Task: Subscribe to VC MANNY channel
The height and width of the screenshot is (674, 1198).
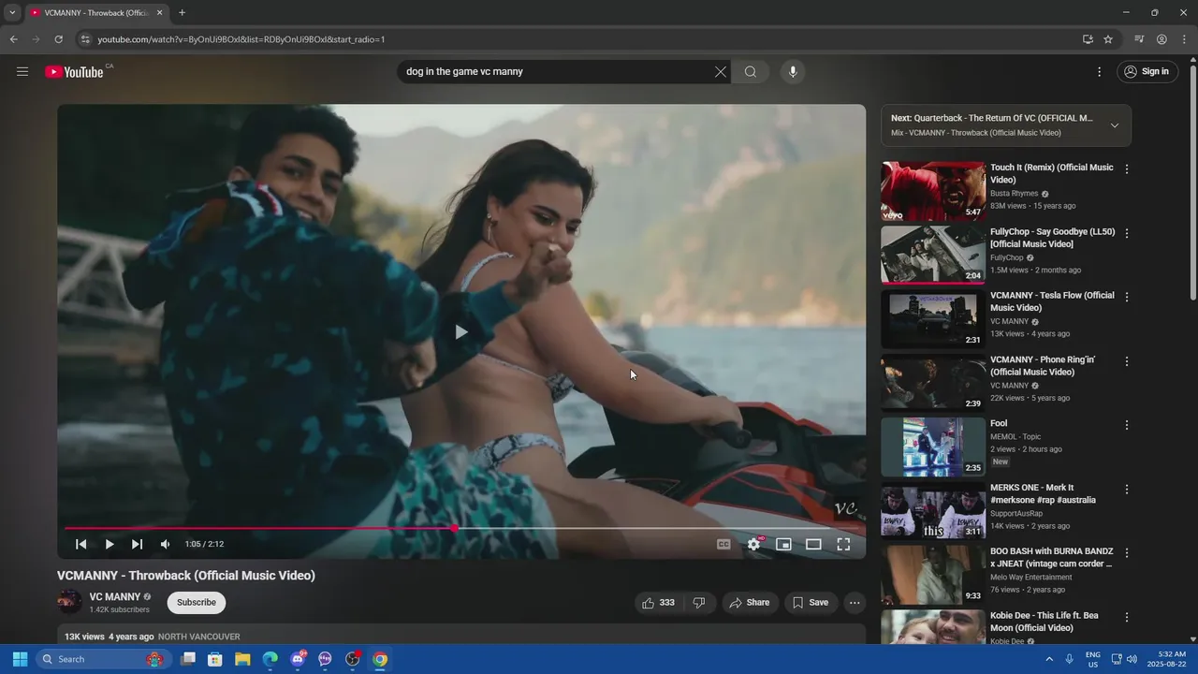Action: 197,603
